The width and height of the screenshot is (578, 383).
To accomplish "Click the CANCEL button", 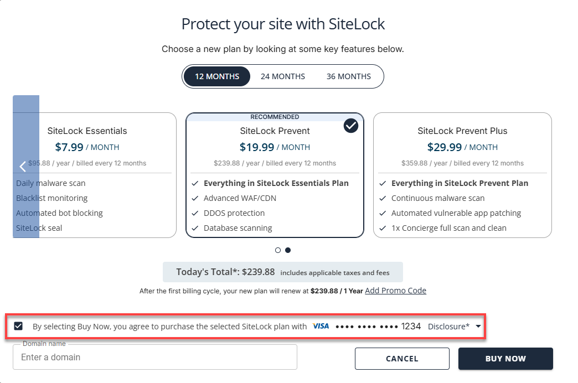I will click(402, 359).
